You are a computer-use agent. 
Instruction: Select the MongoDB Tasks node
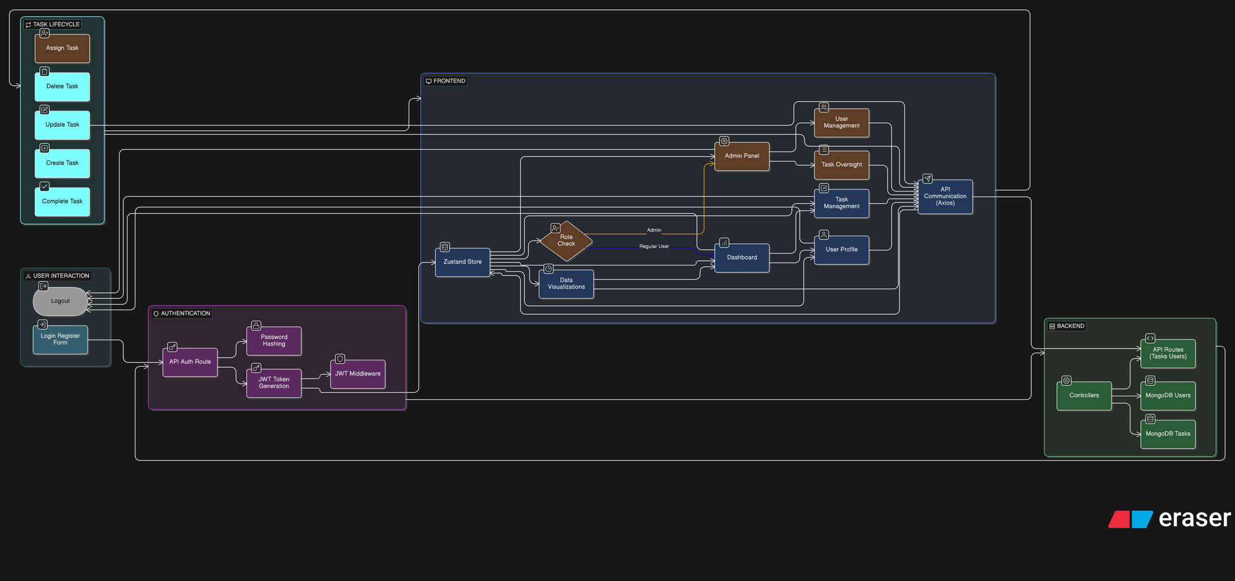tap(1168, 434)
